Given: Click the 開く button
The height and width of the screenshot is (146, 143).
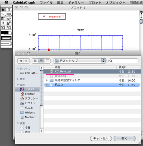Looking at the screenshot, I should pos(125,138).
